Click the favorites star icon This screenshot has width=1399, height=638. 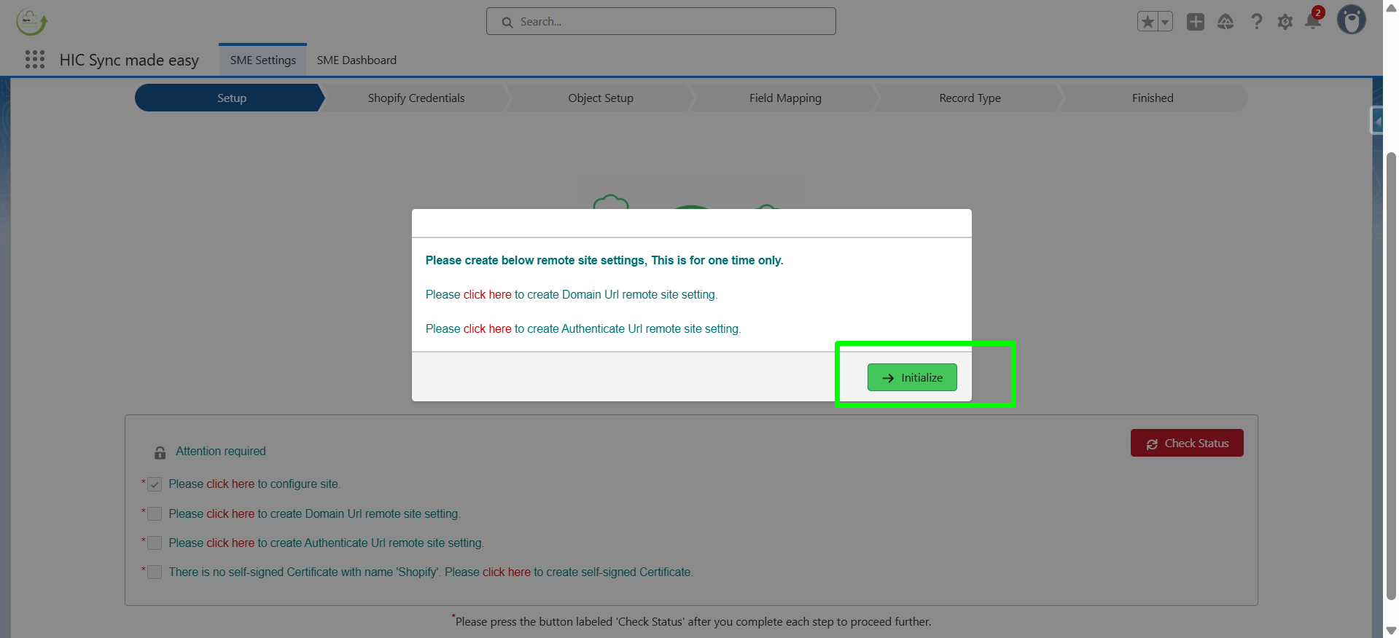tap(1147, 22)
